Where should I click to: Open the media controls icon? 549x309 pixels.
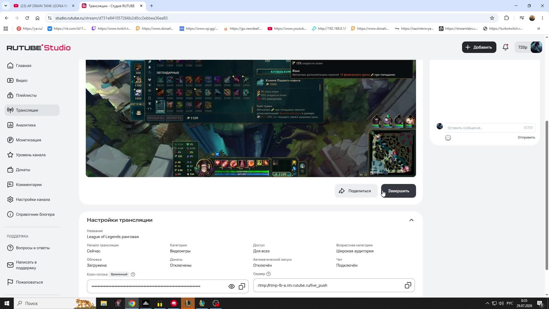(x=522, y=18)
